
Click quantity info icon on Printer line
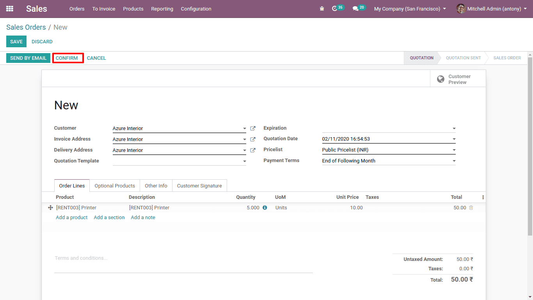point(265,208)
